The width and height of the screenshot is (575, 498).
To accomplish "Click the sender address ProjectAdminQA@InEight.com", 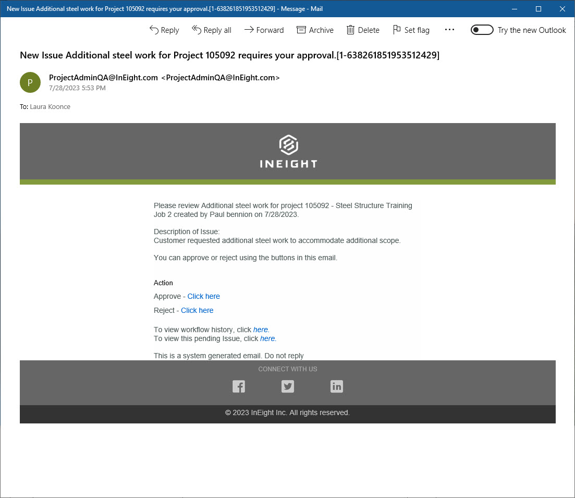I will (103, 78).
